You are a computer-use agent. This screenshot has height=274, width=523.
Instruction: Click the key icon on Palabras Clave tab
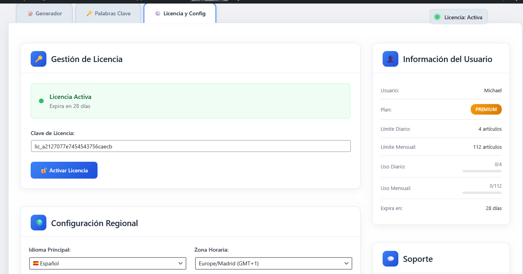pos(89,13)
